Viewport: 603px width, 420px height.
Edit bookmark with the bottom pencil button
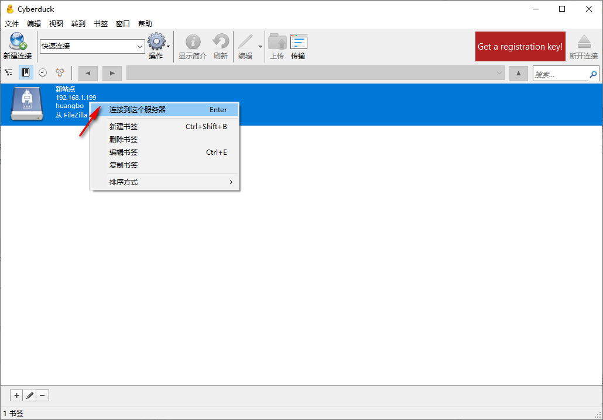click(x=30, y=395)
